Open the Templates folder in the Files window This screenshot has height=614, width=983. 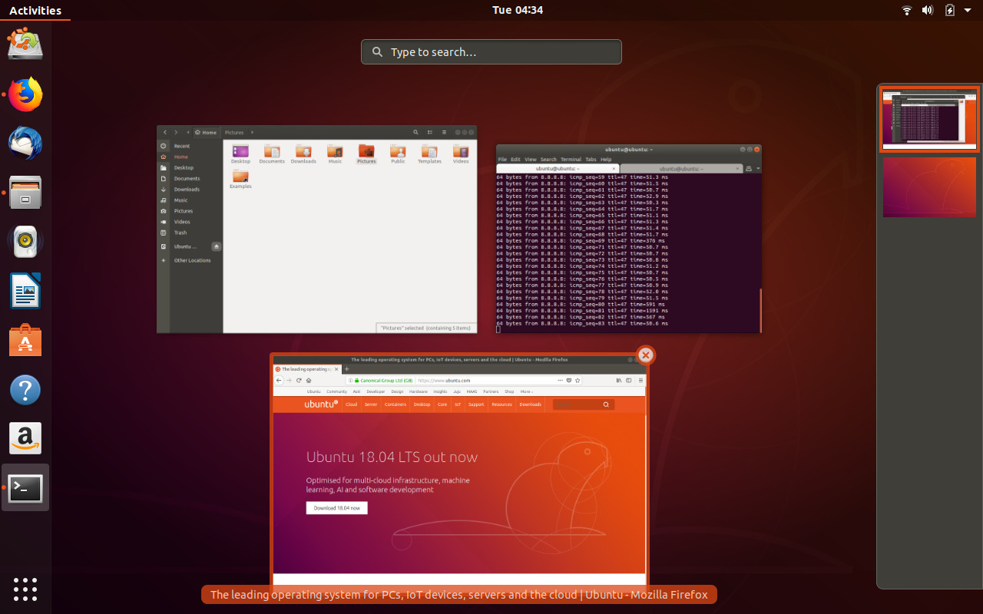(x=429, y=153)
